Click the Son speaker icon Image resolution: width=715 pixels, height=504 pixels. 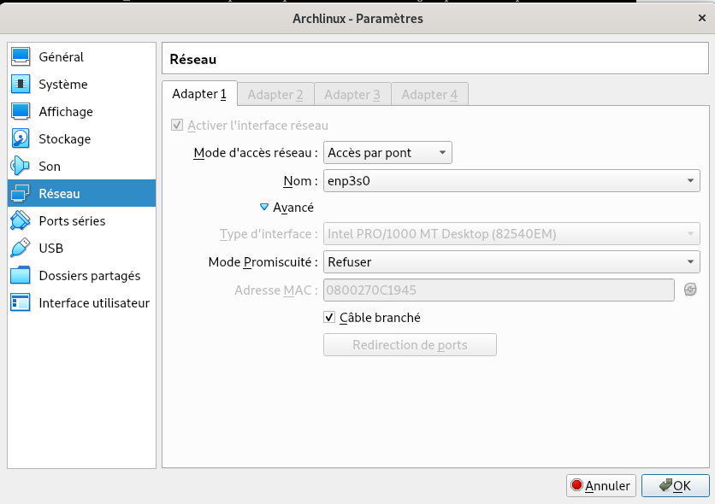(21, 167)
